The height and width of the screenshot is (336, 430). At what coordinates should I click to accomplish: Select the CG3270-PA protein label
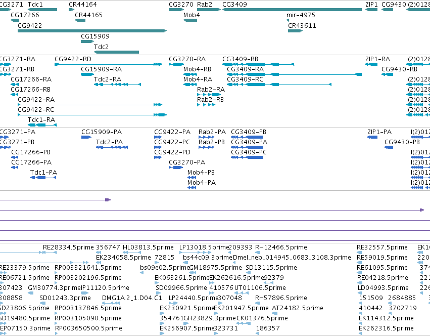tap(187, 162)
